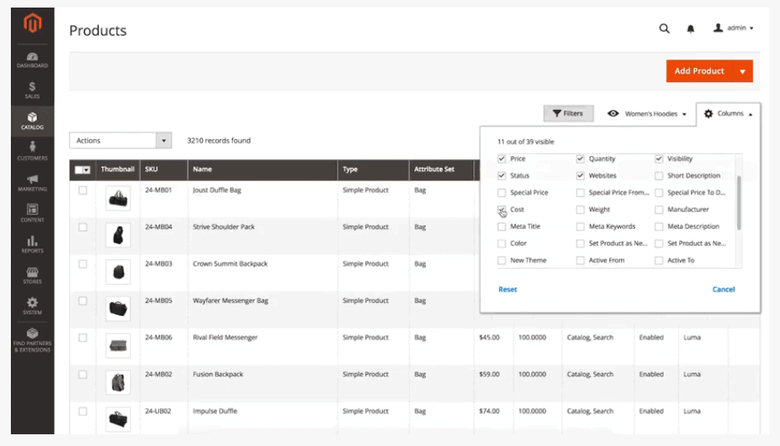Enable the Meta Description column

[659, 226]
